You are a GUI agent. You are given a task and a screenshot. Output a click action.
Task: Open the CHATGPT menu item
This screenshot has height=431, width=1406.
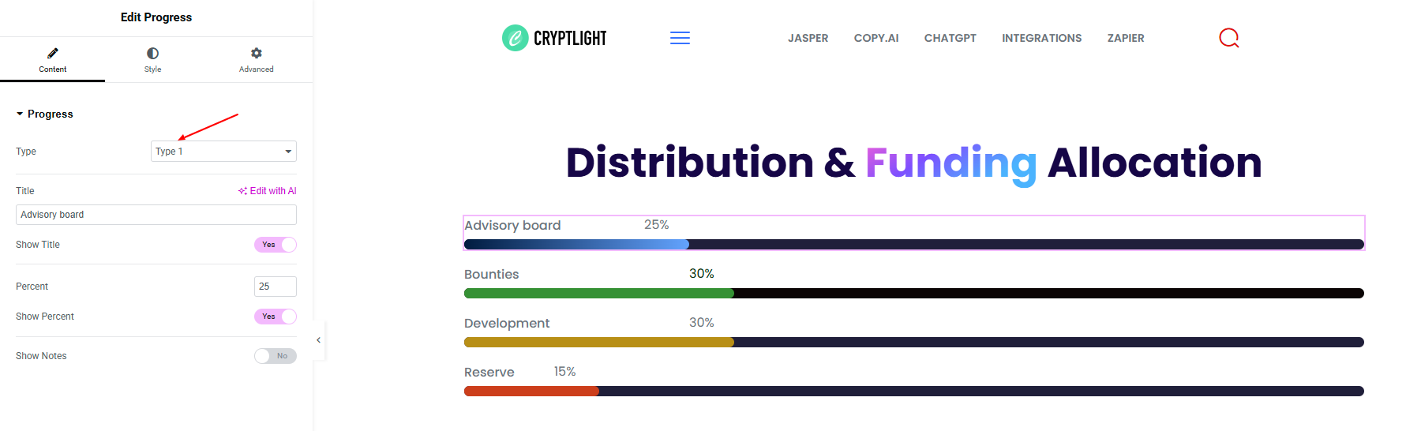950,38
